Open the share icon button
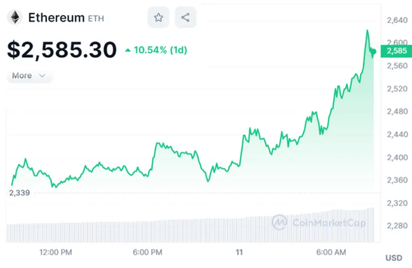This screenshot has width=412, height=268. 185,18
